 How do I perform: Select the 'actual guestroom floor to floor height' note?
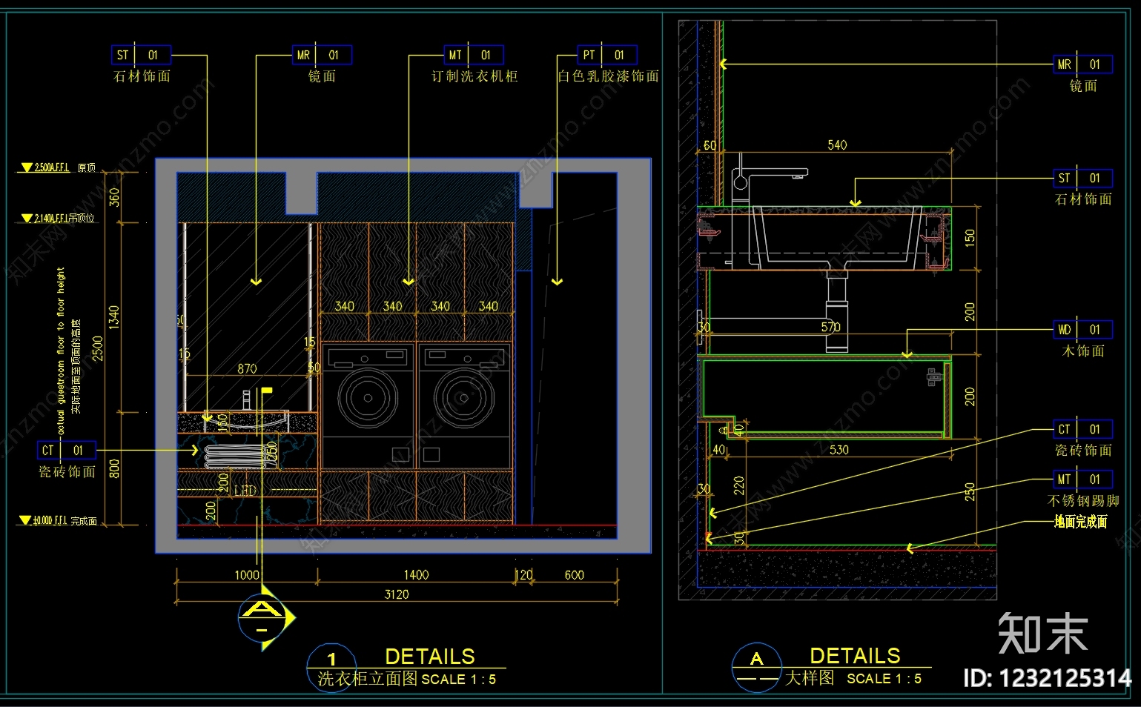pos(61,351)
